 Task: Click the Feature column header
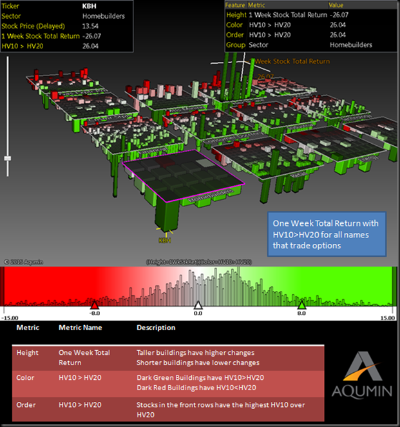coord(235,5)
